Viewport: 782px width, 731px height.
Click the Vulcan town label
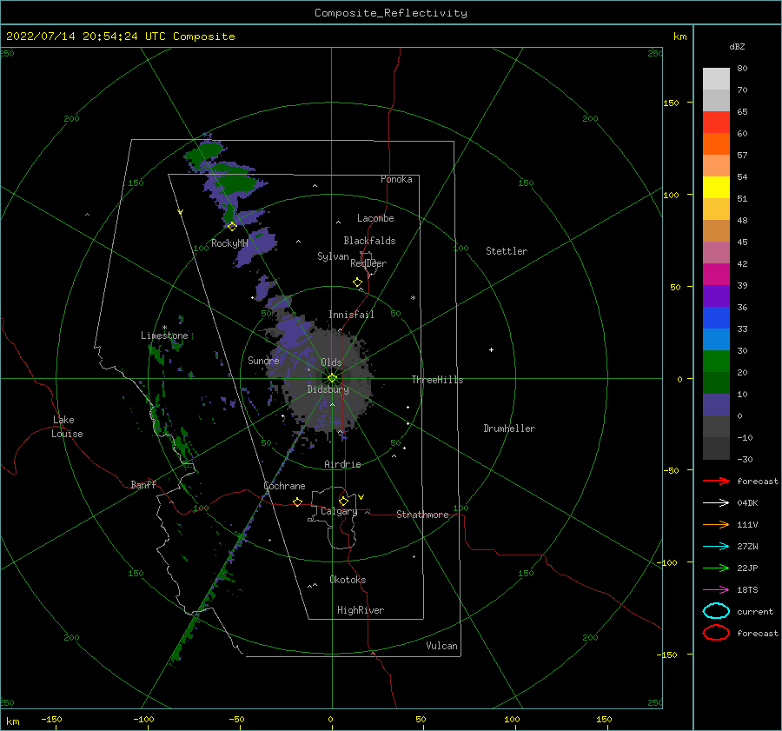click(442, 646)
